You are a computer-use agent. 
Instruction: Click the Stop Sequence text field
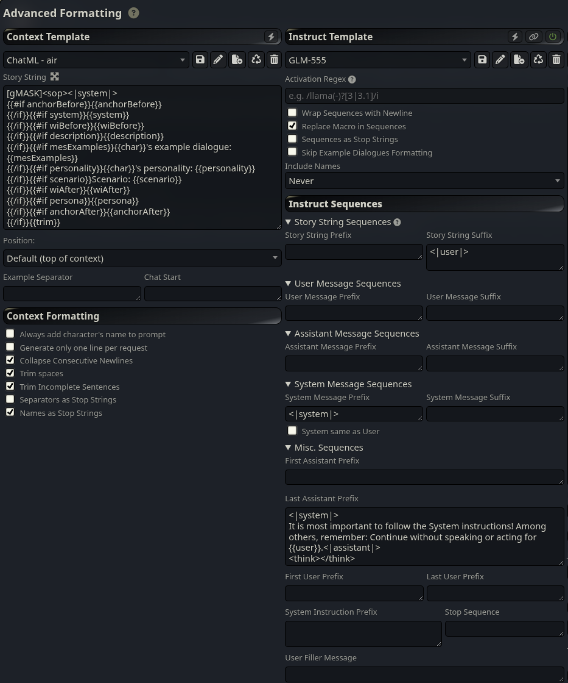click(x=505, y=629)
